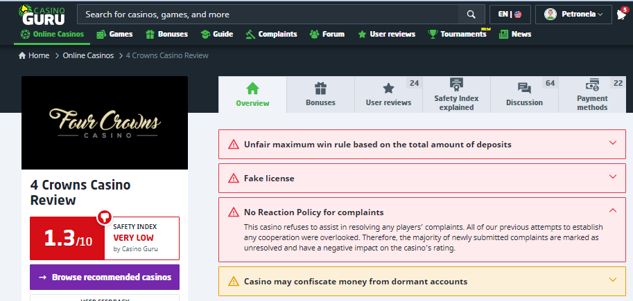Click the Home breadcrumb house icon
The height and width of the screenshot is (301, 633).
click(23, 55)
